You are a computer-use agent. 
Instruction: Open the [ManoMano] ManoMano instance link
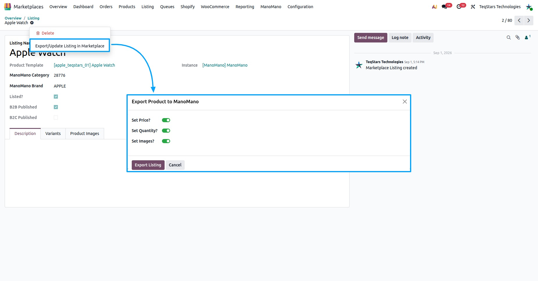point(225,65)
